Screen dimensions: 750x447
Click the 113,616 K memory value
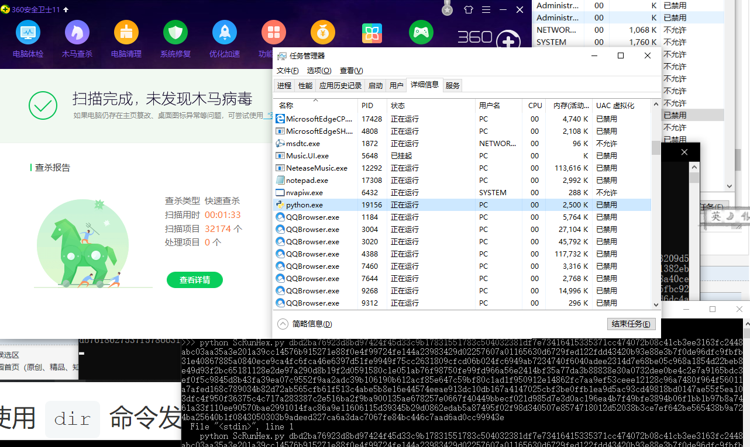click(570, 168)
